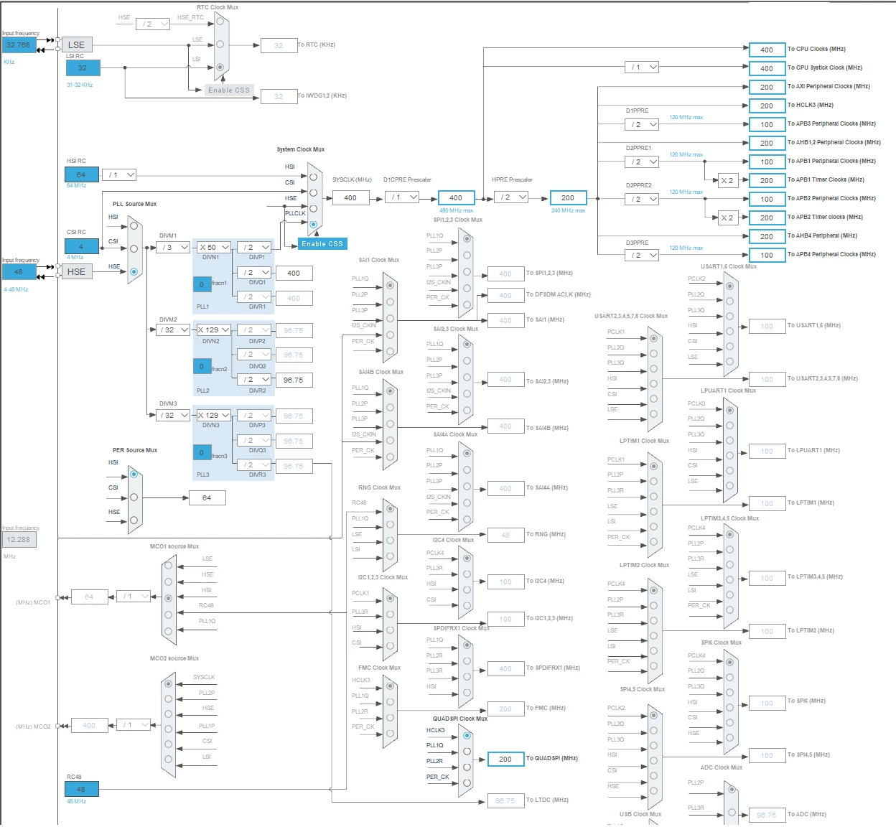Click the HSE oscillator block
896x827 pixels.
[x=77, y=271]
